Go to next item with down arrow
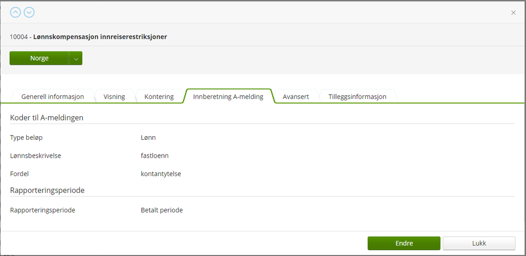Image resolution: width=526 pixels, height=256 pixels. (29, 12)
